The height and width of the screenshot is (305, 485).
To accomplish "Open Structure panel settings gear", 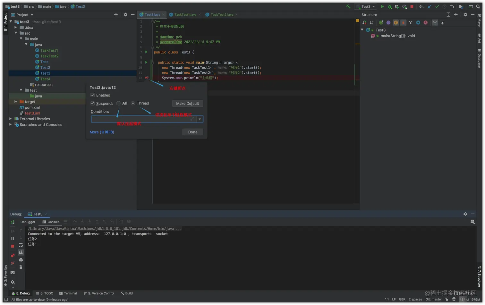I will point(465,15).
